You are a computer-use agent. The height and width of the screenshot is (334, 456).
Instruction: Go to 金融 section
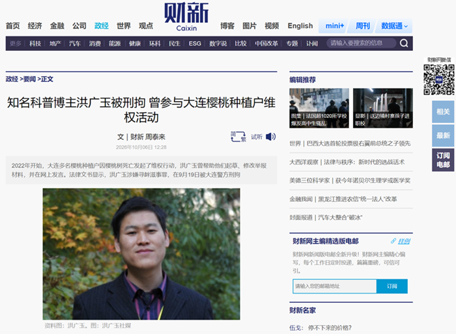[x=57, y=26]
